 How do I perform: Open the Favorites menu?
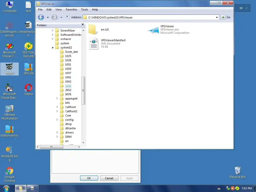click(71, 9)
